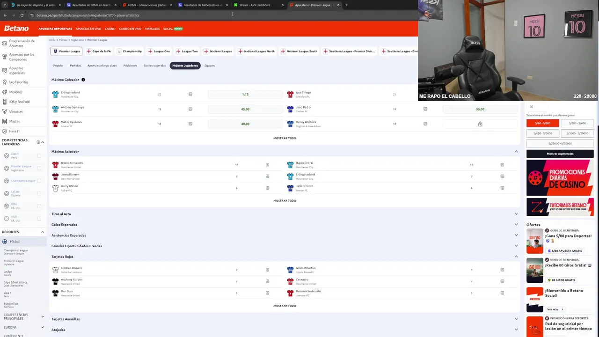599x337 pixels.
Task: Click the Misiones sidebar icon
Action: point(4,92)
